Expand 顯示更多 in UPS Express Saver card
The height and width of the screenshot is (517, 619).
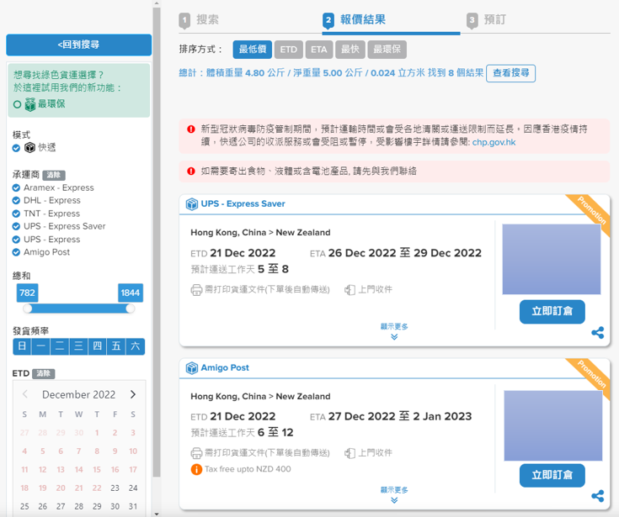[x=394, y=331]
